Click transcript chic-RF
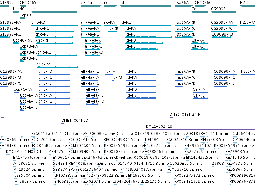The height and width of the screenshot is (186, 255). tap(54, 43)
